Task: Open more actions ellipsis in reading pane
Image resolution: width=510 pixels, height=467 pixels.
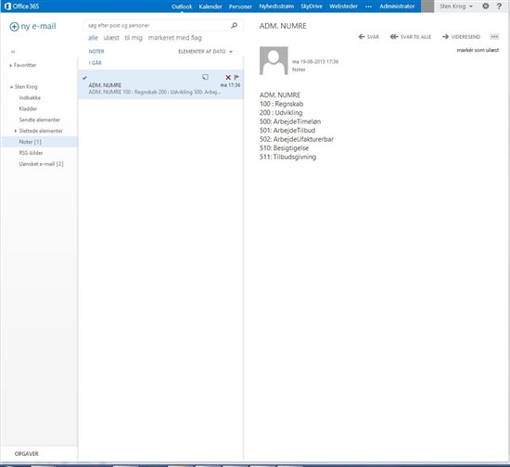Action: click(494, 37)
